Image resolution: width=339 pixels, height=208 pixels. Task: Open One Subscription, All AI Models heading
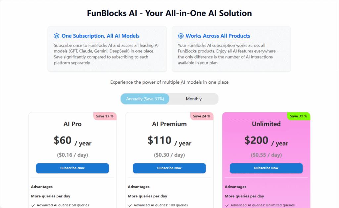pyautogui.click(x=101, y=36)
